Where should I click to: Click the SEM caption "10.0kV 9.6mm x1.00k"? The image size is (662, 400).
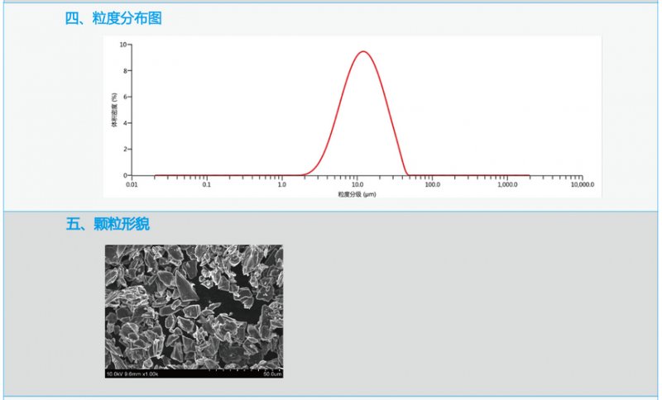(132, 374)
